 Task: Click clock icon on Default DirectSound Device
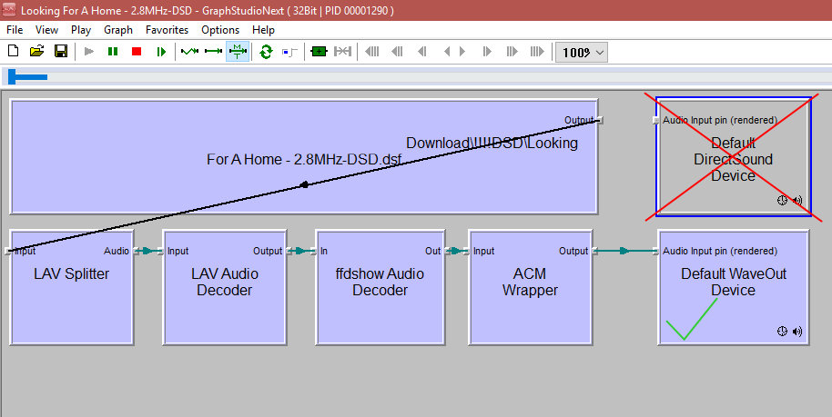point(782,201)
